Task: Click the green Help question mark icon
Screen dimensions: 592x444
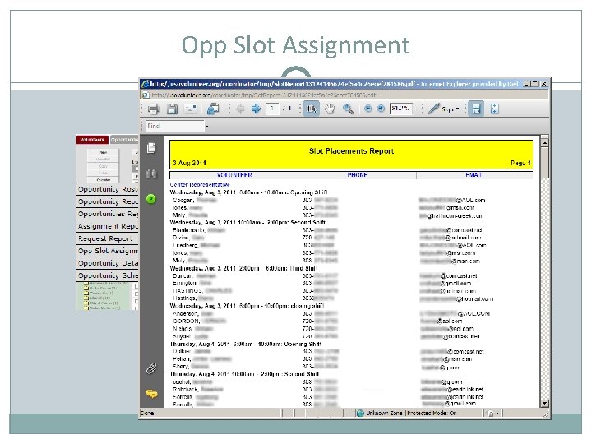Action: pos(151,199)
